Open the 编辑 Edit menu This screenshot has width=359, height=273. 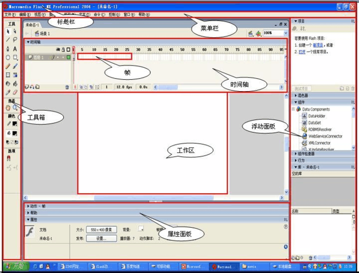point(25,14)
